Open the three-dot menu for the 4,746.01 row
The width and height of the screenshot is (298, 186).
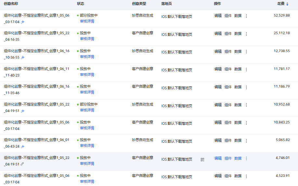coord(246,158)
